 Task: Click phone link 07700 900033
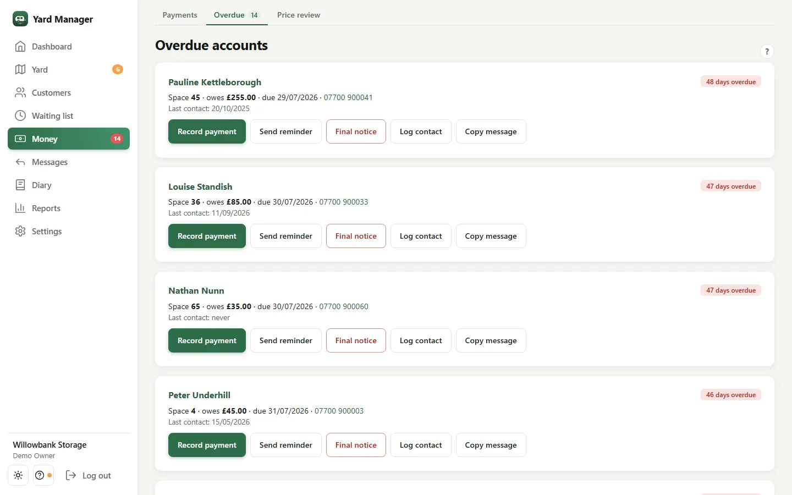(x=344, y=202)
